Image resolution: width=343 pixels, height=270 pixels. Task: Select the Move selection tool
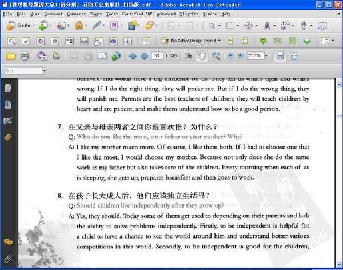point(249,26)
